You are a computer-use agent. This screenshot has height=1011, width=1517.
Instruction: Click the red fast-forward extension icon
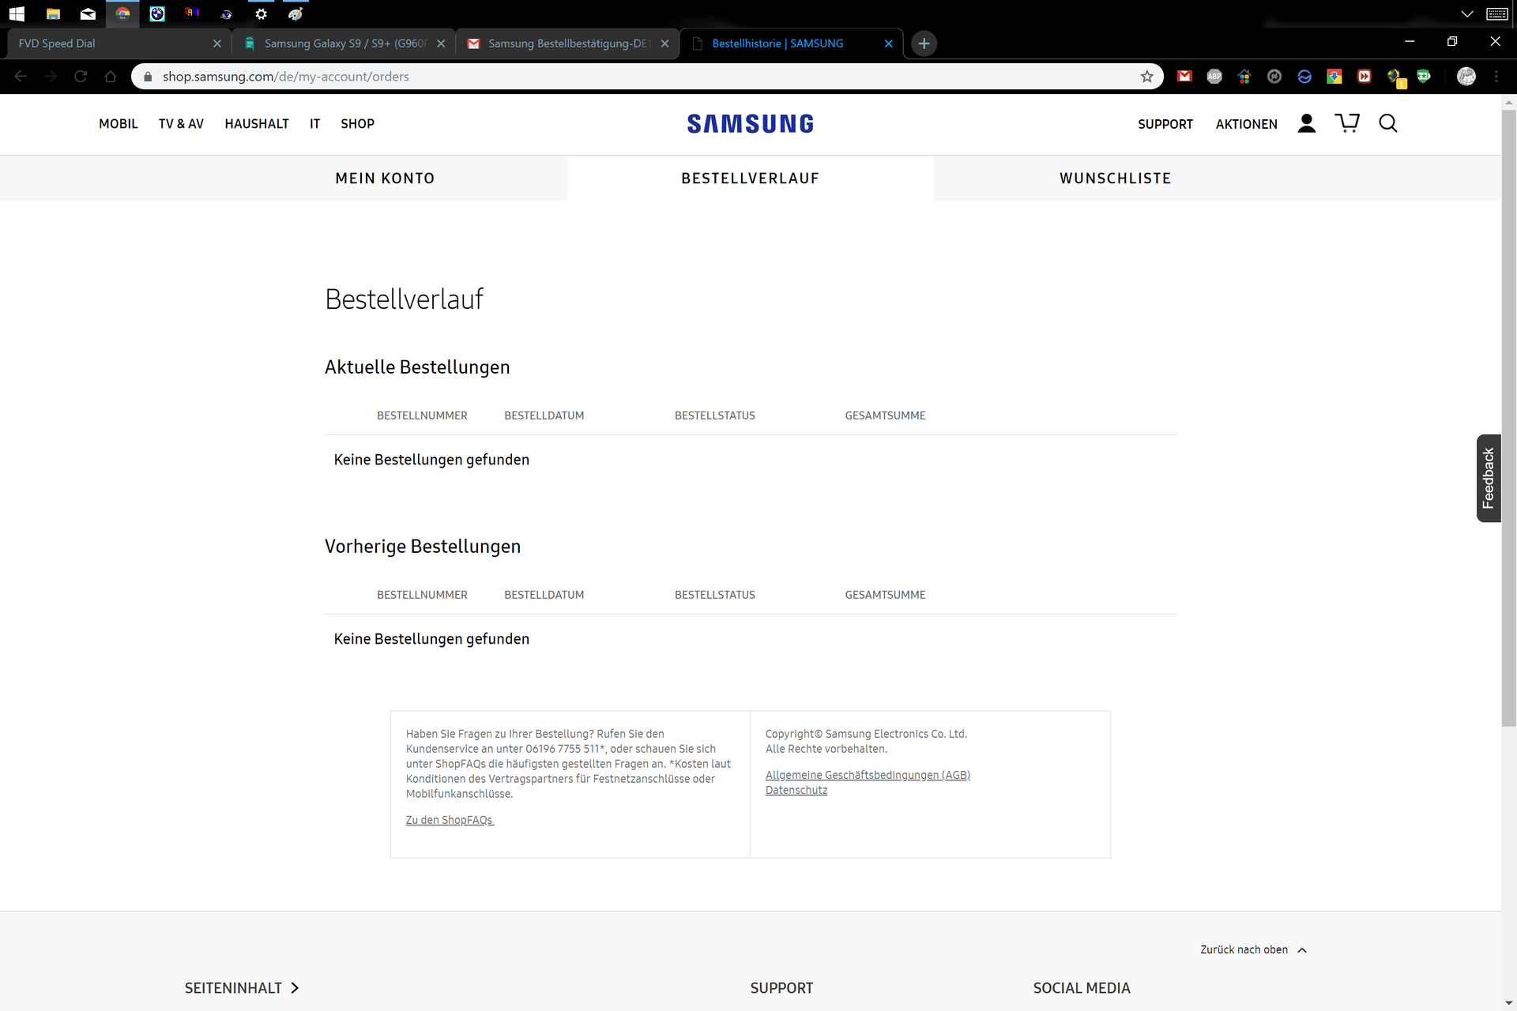coord(1365,77)
